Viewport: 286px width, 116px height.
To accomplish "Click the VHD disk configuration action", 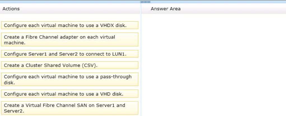I will (69, 94).
